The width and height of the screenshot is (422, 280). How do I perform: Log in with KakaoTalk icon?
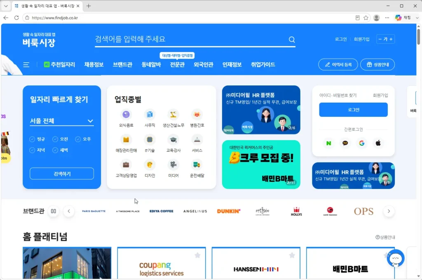click(x=345, y=143)
